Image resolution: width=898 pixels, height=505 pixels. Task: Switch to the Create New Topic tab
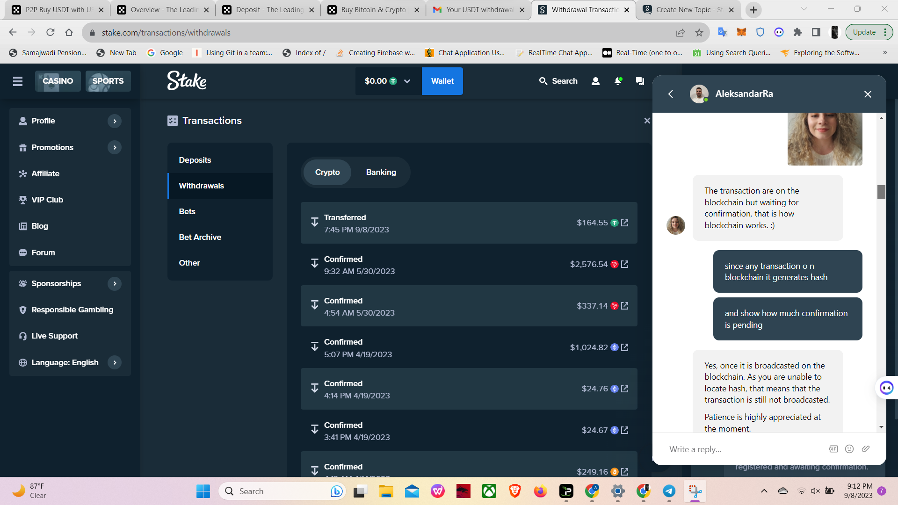[x=689, y=10]
